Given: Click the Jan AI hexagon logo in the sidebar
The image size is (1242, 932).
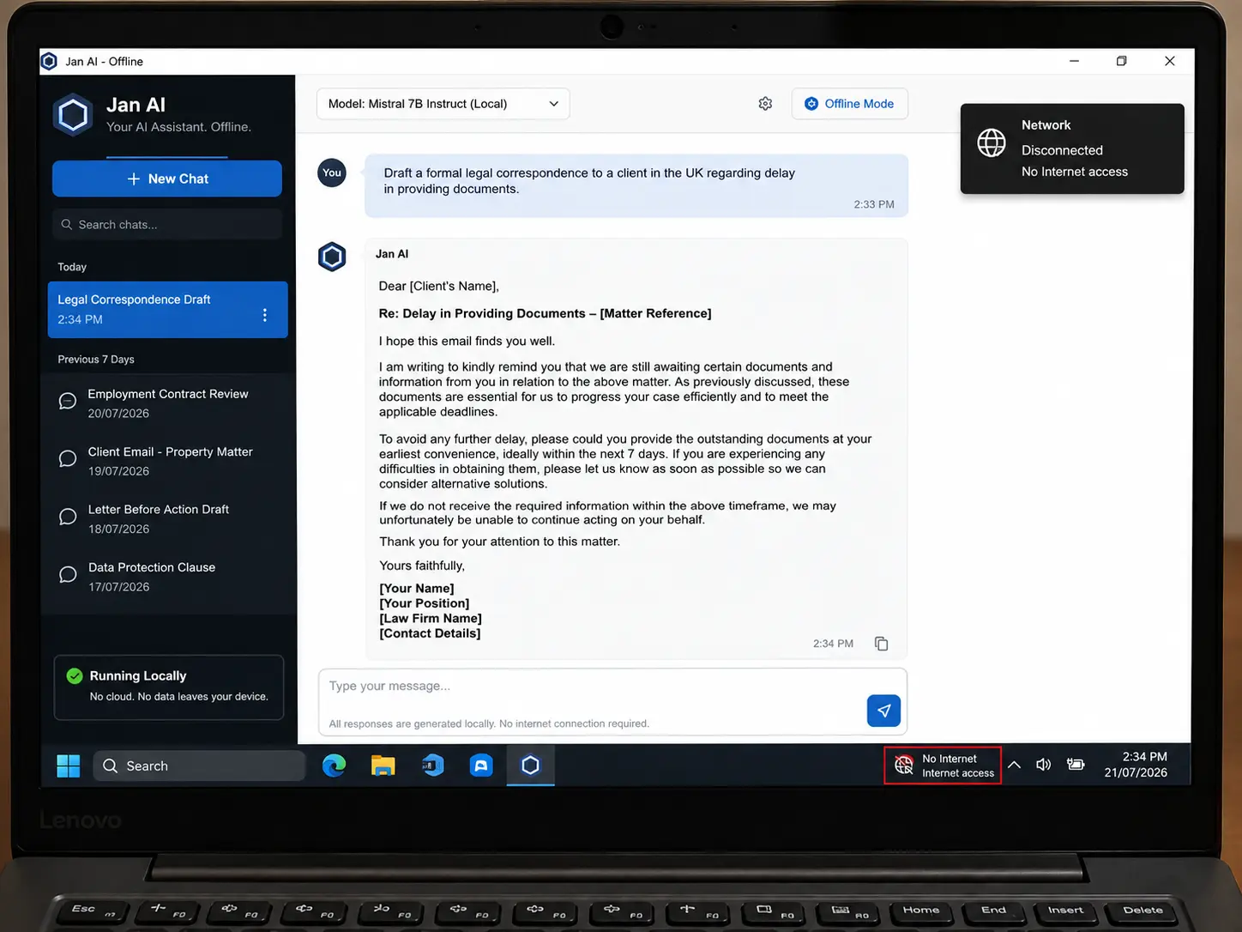Looking at the screenshot, I should click(73, 115).
